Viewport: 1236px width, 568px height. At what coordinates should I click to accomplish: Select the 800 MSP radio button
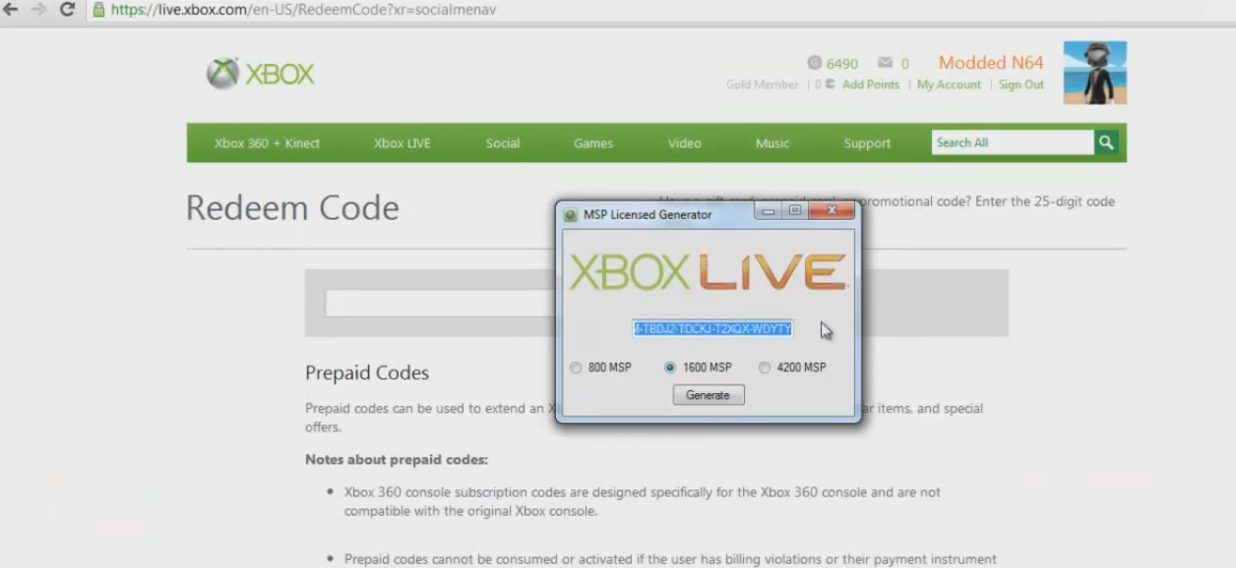576,368
